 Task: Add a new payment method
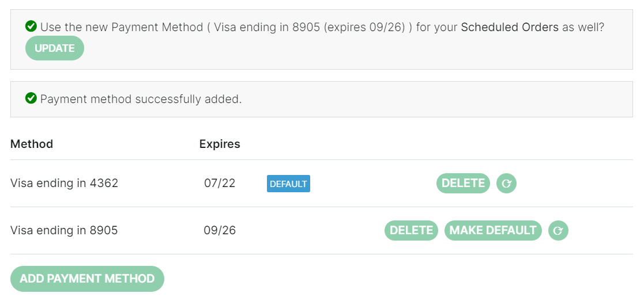point(87,279)
